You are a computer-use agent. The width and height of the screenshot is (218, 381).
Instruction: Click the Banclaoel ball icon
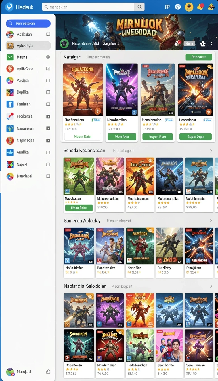10,176
